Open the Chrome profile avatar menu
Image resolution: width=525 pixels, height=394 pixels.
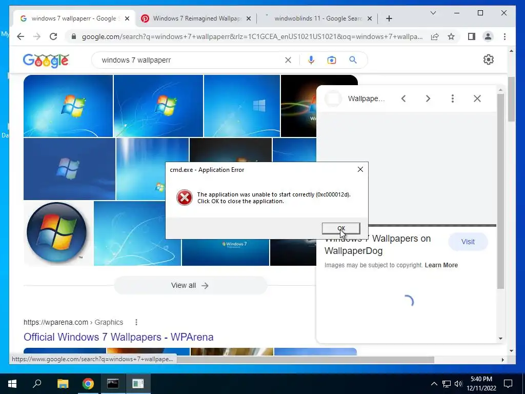[x=488, y=36]
